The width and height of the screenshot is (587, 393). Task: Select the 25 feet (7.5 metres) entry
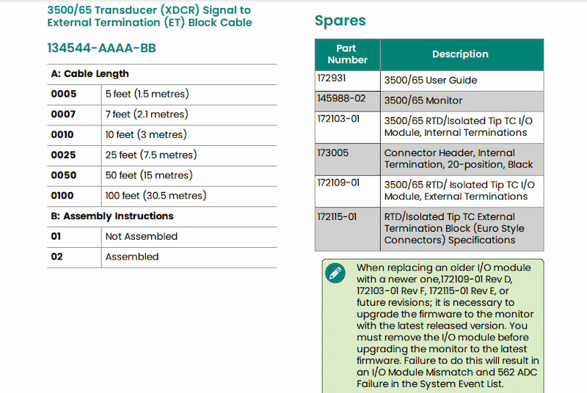pyautogui.click(x=151, y=155)
